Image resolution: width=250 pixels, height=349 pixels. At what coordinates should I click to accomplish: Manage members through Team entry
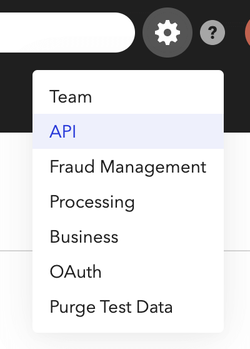[128, 96]
